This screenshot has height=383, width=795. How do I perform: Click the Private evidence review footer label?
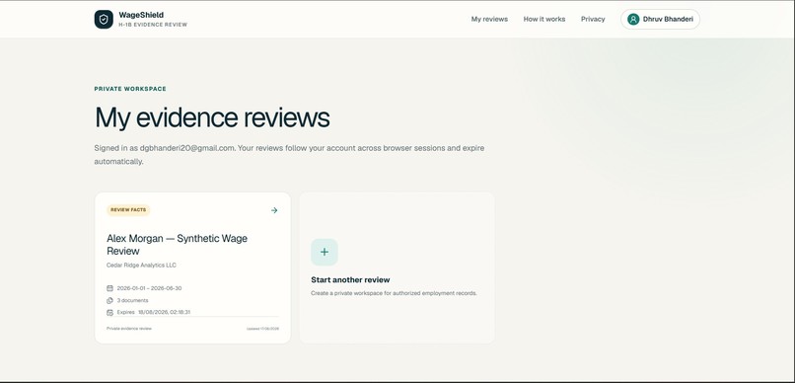129,329
